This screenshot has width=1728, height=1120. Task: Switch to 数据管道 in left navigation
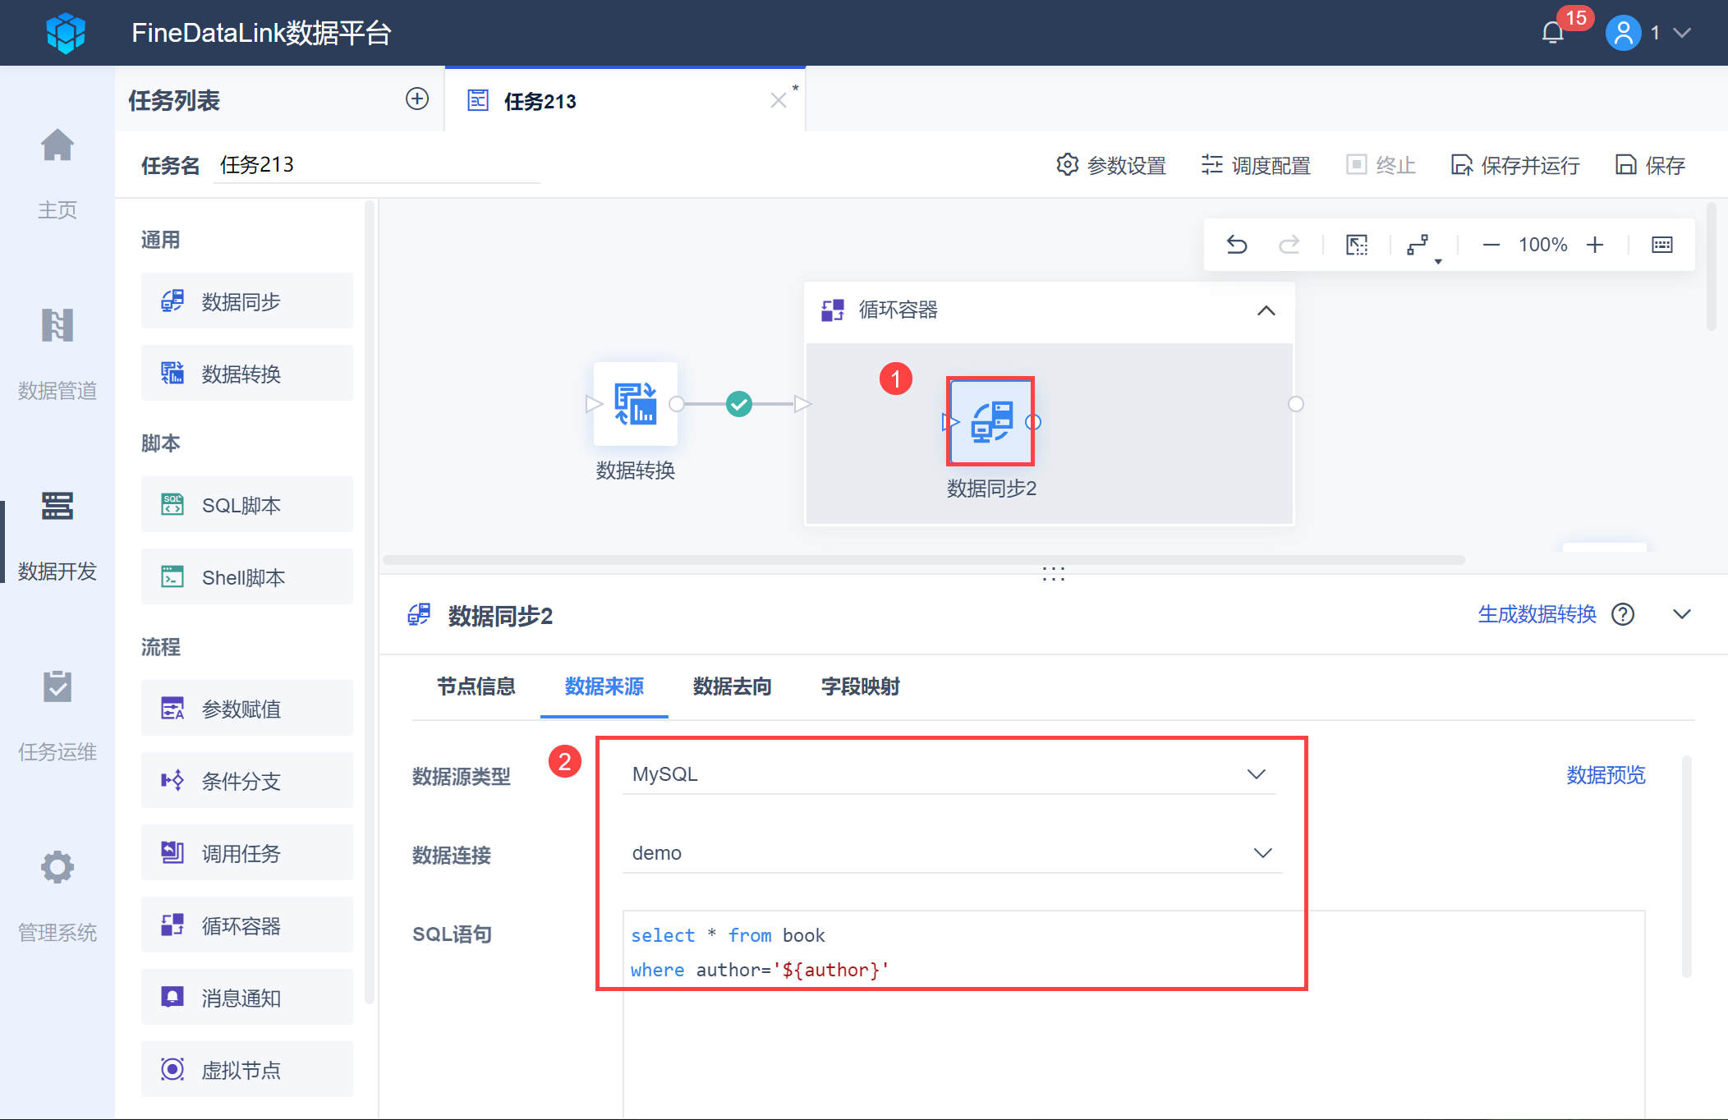(x=57, y=345)
